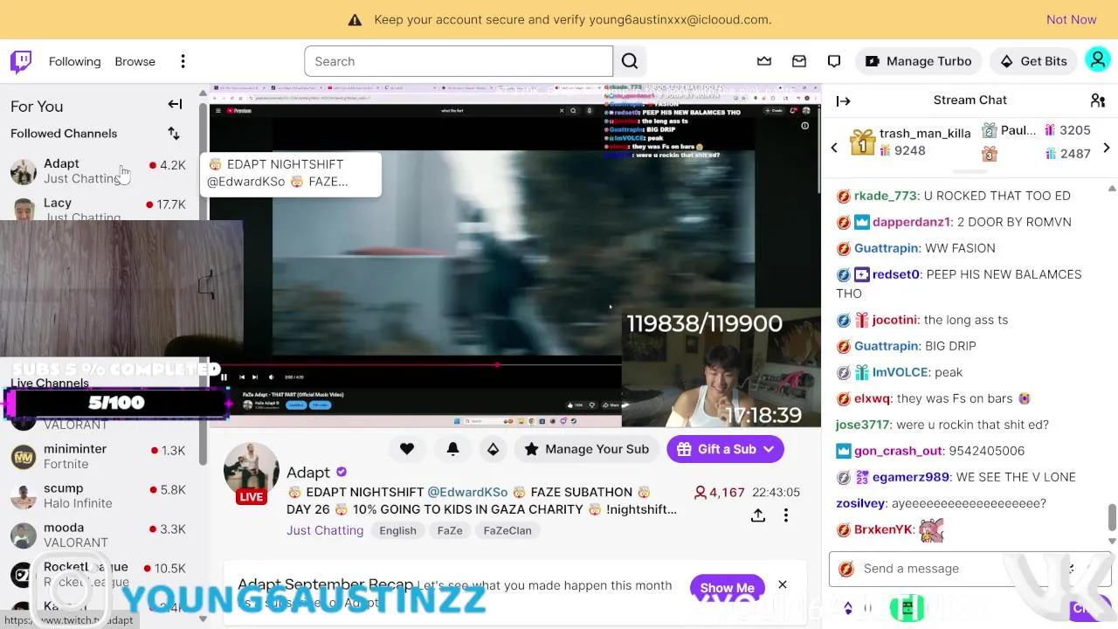Open Gift a Sub dropdown

click(725, 449)
